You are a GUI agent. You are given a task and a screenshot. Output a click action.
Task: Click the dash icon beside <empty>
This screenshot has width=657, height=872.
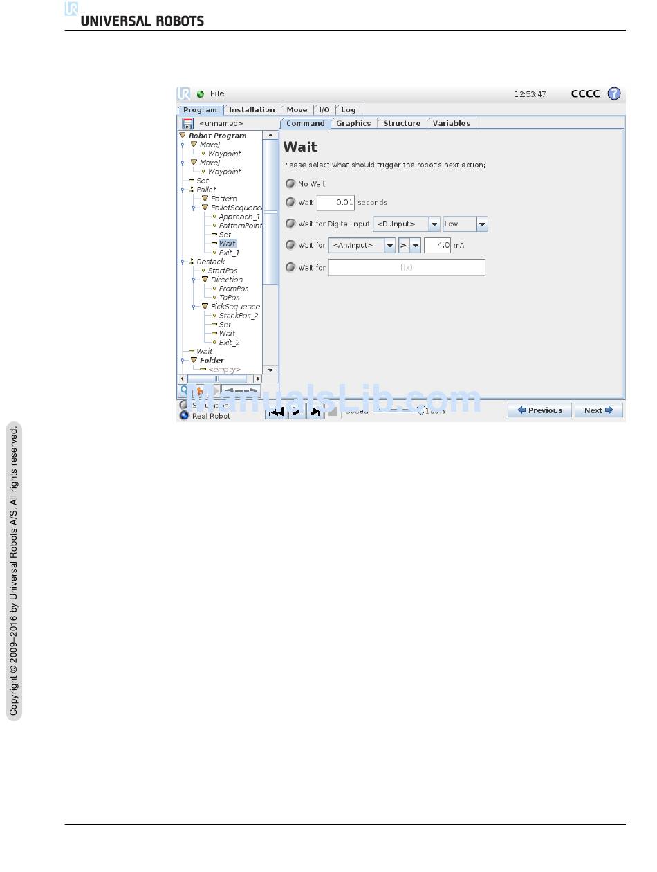click(203, 370)
